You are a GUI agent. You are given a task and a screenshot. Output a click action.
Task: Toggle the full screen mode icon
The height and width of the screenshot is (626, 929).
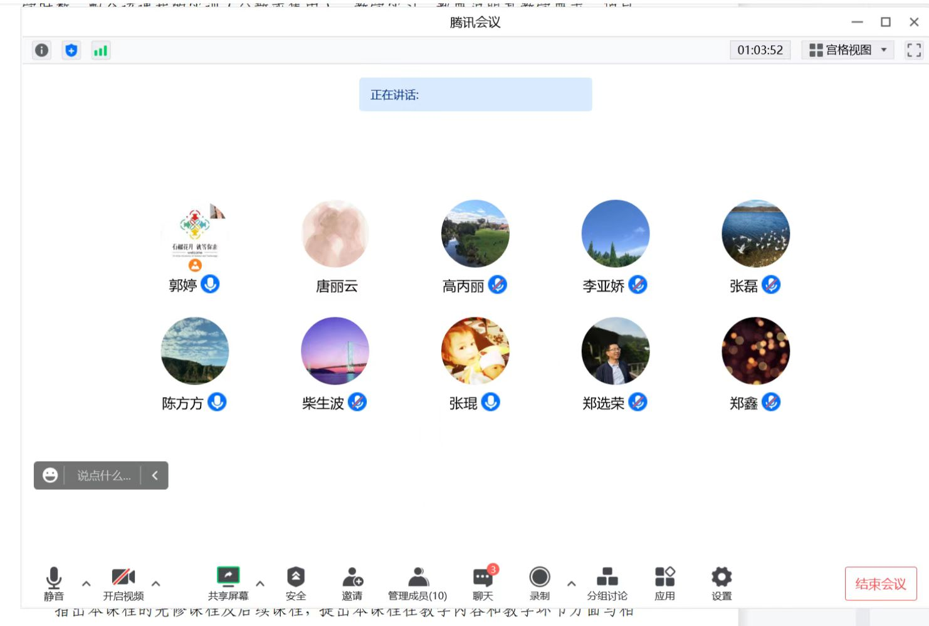(x=914, y=50)
